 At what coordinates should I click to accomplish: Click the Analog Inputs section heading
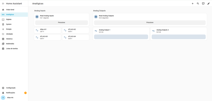click(x=40, y=11)
